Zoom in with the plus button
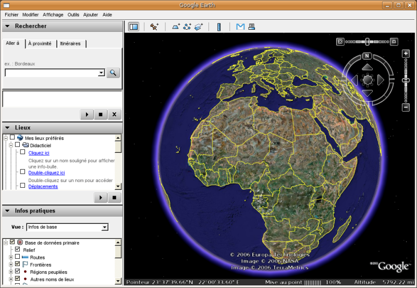Screen dimensions: 417x288 click(x=406, y=54)
